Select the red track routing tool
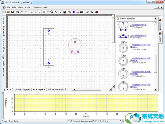This screenshot has width=165, height=124. coord(70,12)
